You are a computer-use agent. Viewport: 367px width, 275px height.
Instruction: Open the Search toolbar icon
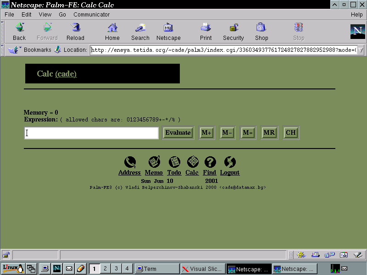(x=140, y=28)
